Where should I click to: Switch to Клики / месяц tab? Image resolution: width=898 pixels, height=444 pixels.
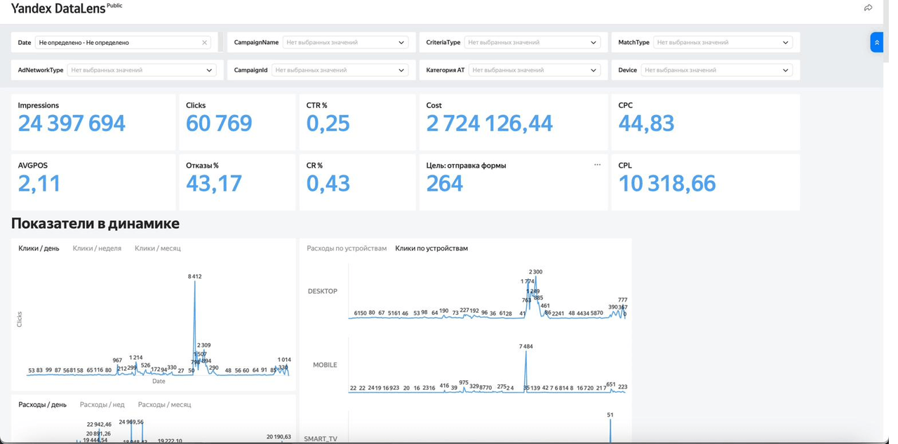157,248
